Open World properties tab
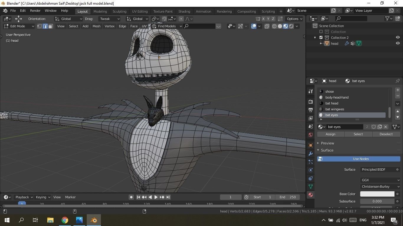The height and width of the screenshot is (226, 403). click(310, 135)
